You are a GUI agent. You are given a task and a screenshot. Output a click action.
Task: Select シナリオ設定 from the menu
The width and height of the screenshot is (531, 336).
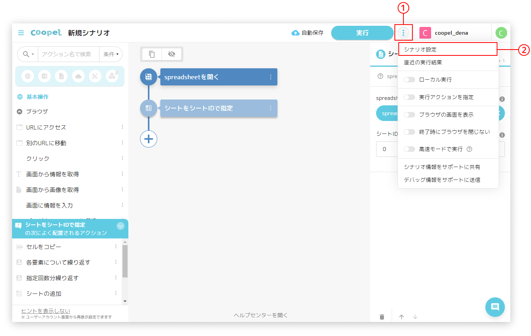pos(448,50)
